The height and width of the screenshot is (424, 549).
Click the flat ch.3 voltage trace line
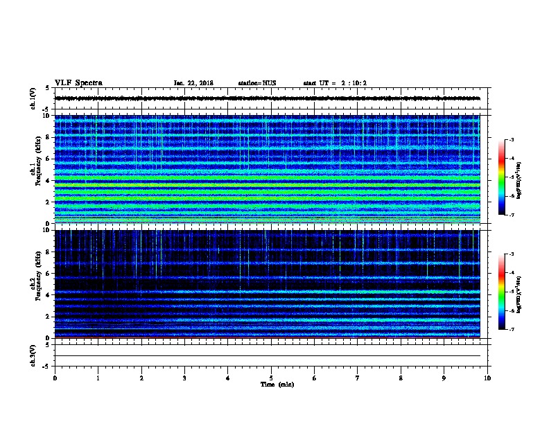tap(268, 356)
